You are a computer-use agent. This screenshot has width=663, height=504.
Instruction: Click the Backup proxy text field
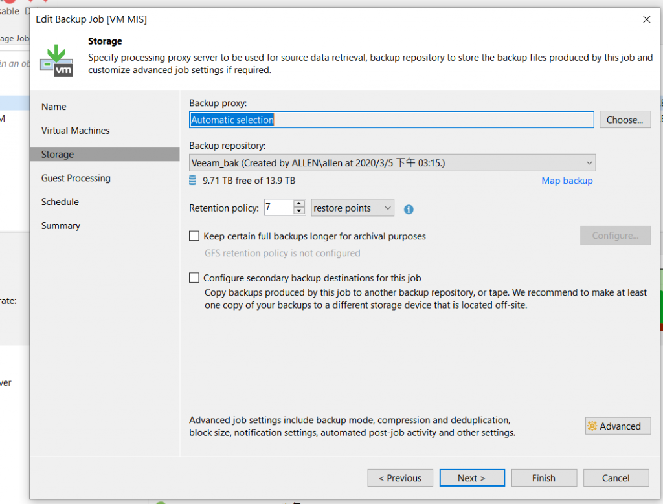[x=392, y=120]
